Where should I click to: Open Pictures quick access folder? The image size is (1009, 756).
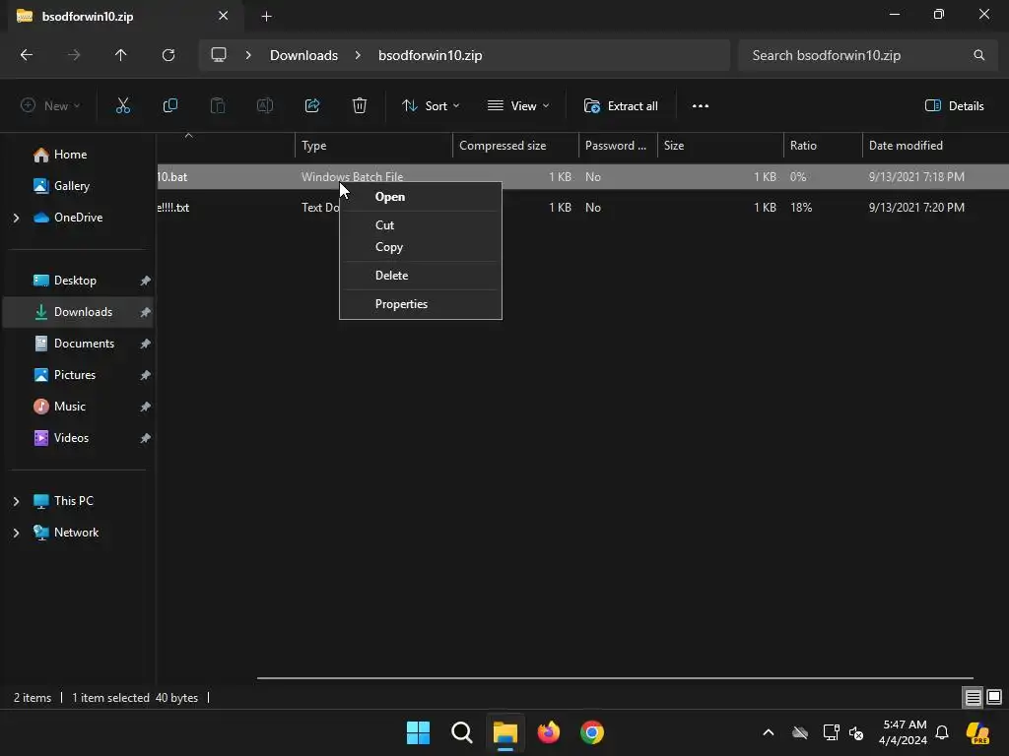(75, 375)
